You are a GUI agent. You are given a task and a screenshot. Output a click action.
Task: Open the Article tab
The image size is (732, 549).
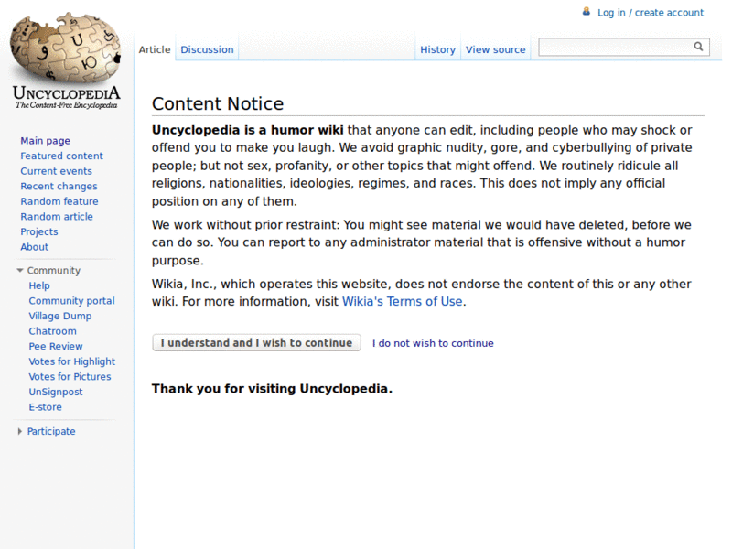[155, 49]
